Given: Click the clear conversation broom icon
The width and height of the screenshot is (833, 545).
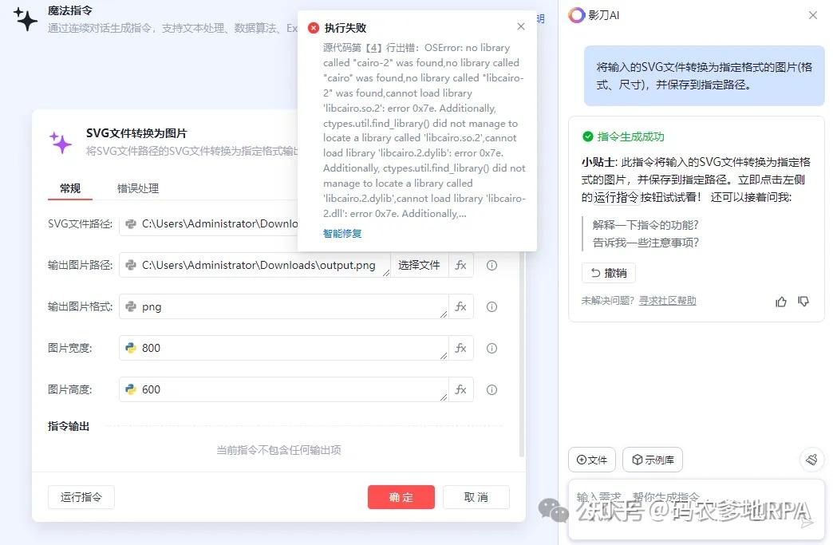Looking at the screenshot, I should (811, 460).
